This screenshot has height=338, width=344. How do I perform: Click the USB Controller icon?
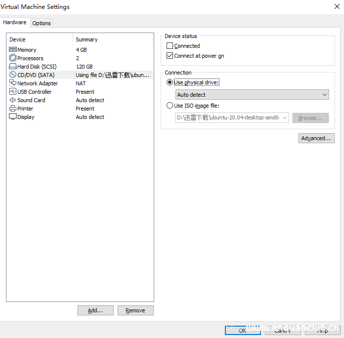click(13, 92)
